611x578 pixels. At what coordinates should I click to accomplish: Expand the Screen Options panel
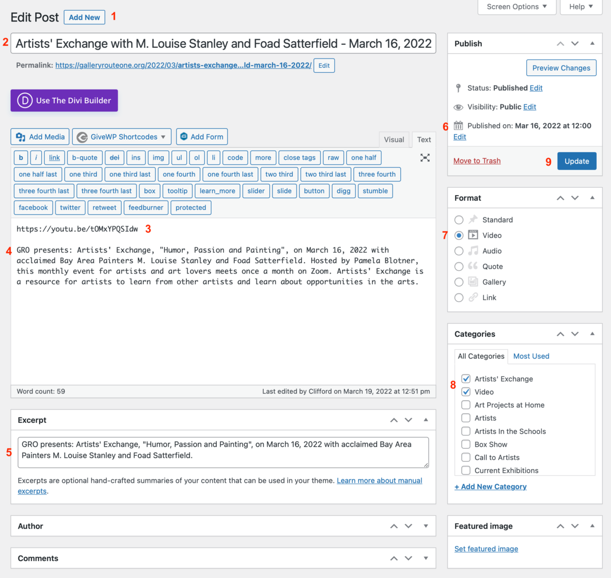coord(516,7)
